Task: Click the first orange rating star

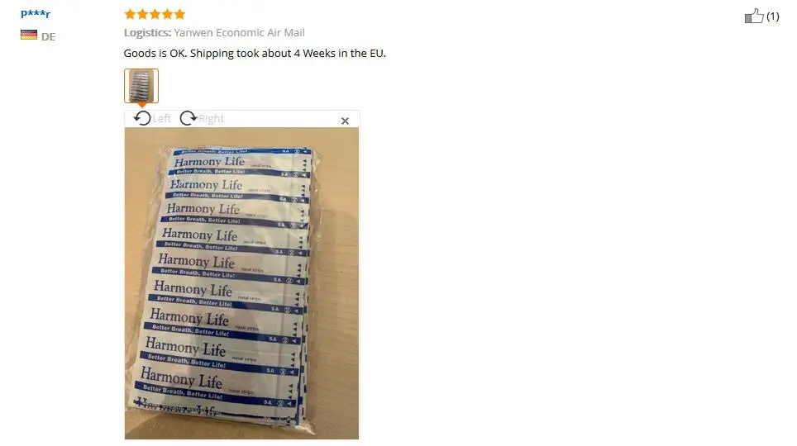Action: (x=130, y=14)
